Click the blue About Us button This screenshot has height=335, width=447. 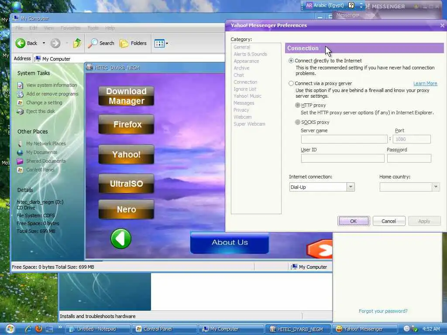tap(230, 243)
